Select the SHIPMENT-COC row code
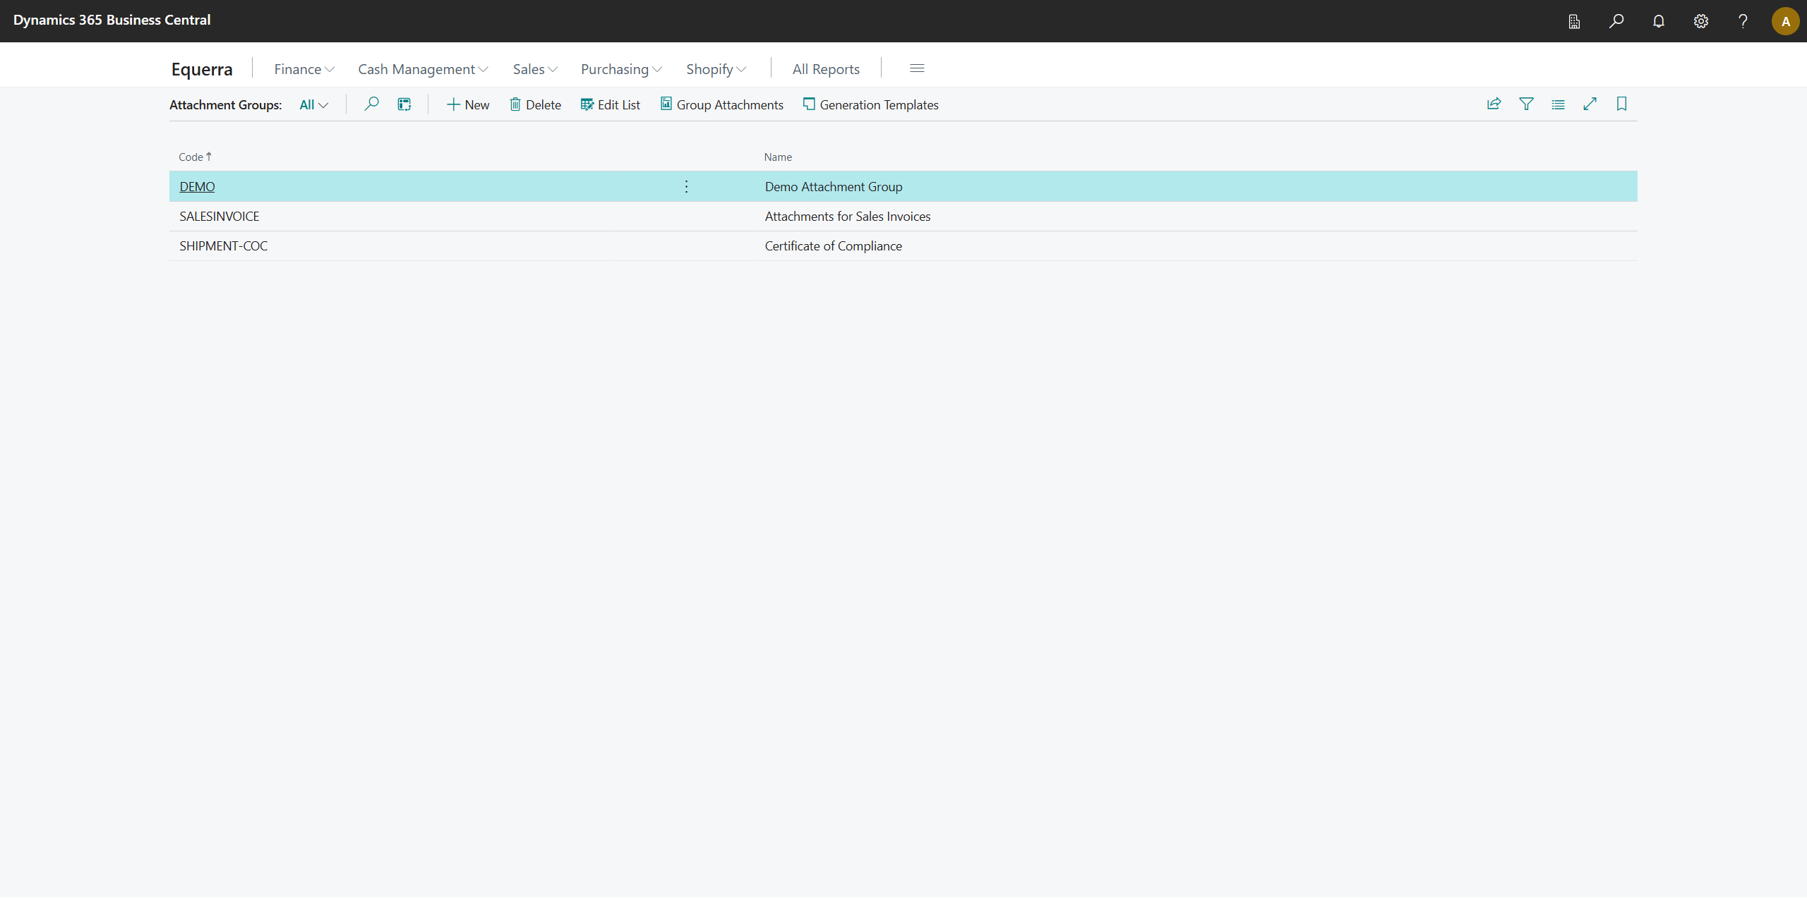1807x898 pixels. pyautogui.click(x=224, y=246)
